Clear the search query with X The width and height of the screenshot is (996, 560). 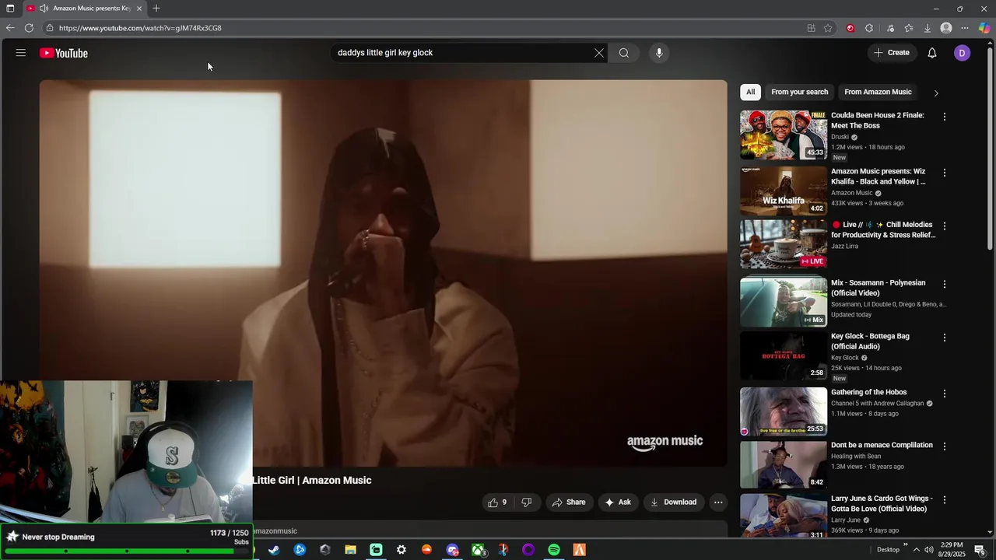pyautogui.click(x=598, y=53)
